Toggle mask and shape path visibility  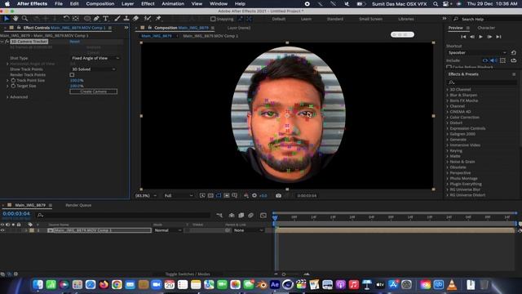click(x=219, y=196)
